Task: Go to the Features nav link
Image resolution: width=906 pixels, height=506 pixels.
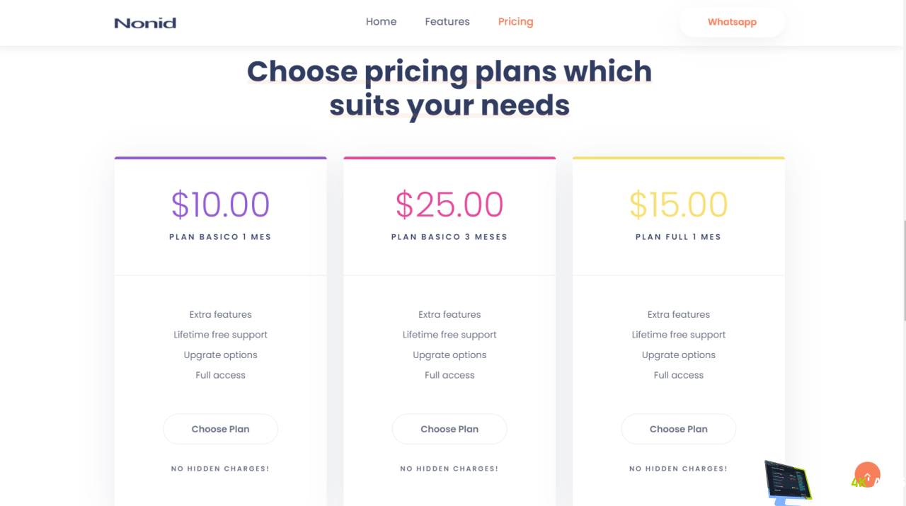Action: tap(447, 22)
